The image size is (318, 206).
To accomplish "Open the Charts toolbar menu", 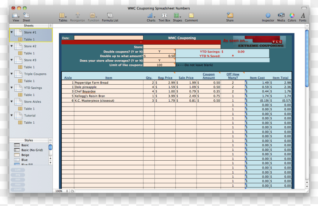I will coord(151,17).
